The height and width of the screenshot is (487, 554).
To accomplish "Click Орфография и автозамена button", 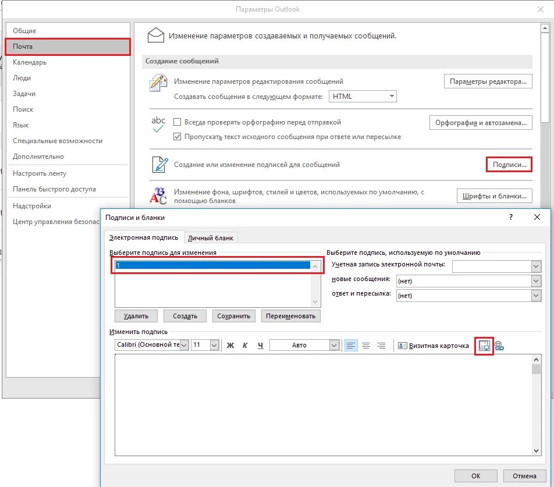I will (481, 123).
